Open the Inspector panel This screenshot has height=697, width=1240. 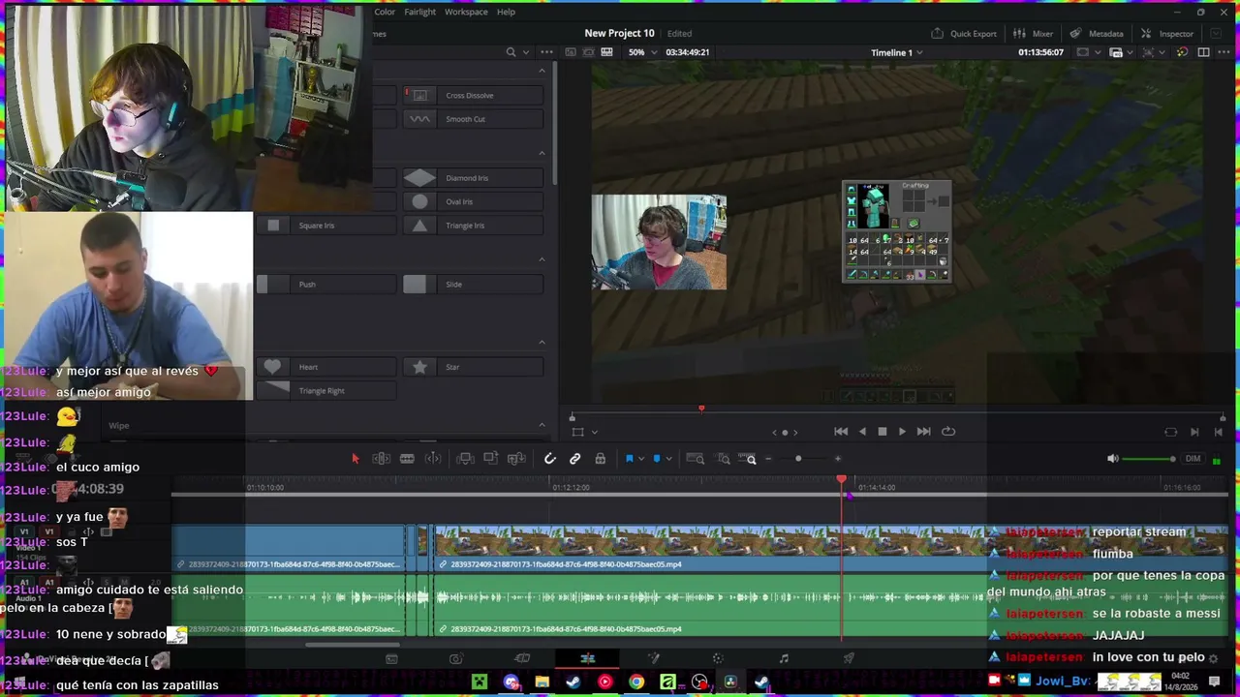coord(1168,34)
